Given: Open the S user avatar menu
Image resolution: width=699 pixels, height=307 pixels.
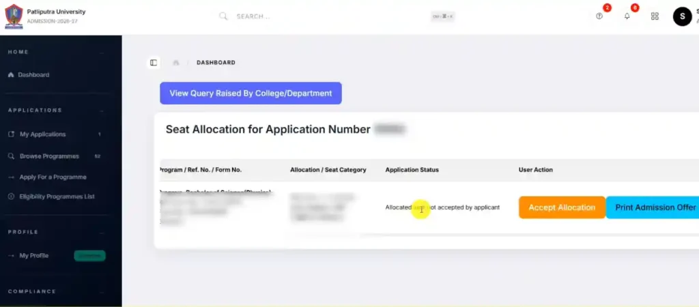Looking at the screenshot, I should pyautogui.click(x=682, y=16).
